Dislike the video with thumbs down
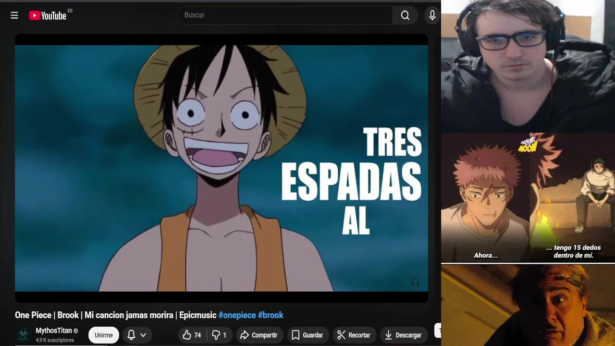Viewport: 615px width, 346px height. [x=219, y=335]
